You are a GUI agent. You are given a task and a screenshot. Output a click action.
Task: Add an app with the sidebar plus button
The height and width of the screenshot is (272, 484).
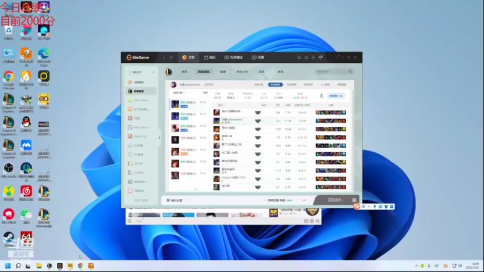click(x=154, y=72)
